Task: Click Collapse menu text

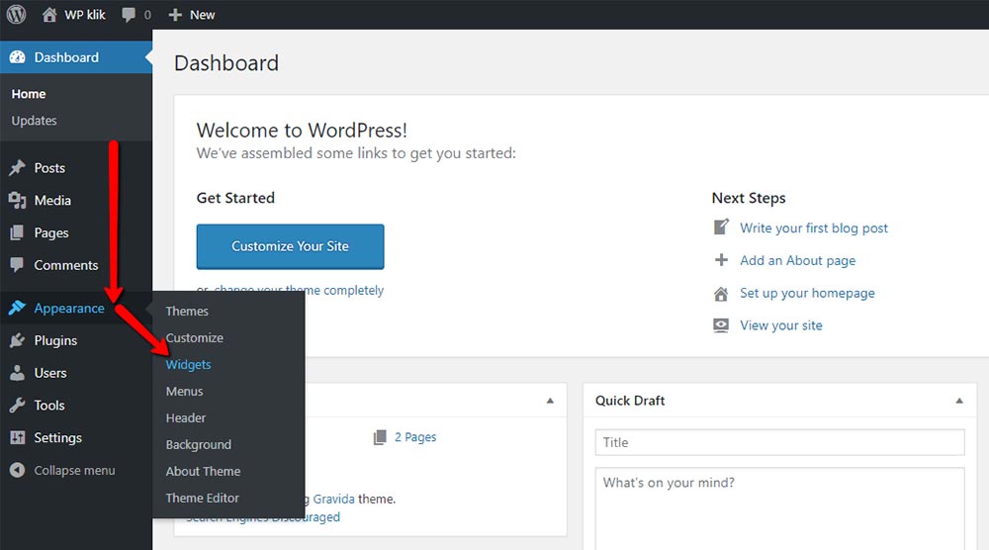Action: click(x=74, y=471)
